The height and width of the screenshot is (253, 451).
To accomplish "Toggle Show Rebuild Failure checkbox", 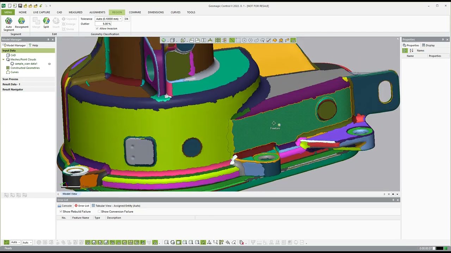I will point(61,212).
